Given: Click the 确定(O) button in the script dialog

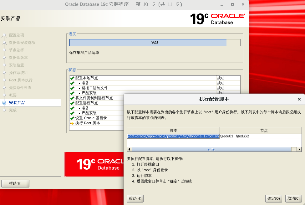Looking at the screenshot, I should 273,198.
